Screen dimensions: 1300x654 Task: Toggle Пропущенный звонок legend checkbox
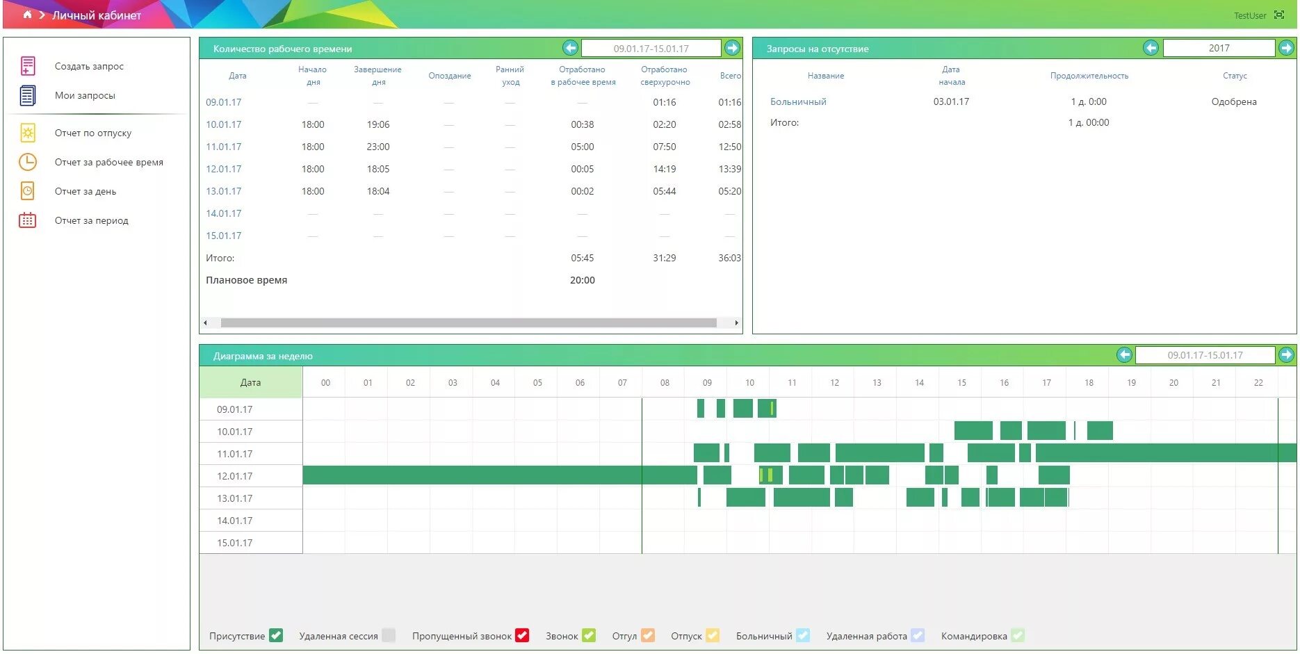522,635
